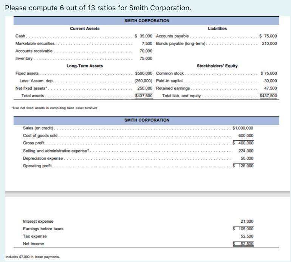Screen dimensions: 291x262
Task: Click the net fixed assets footnote text
Action: point(55,108)
